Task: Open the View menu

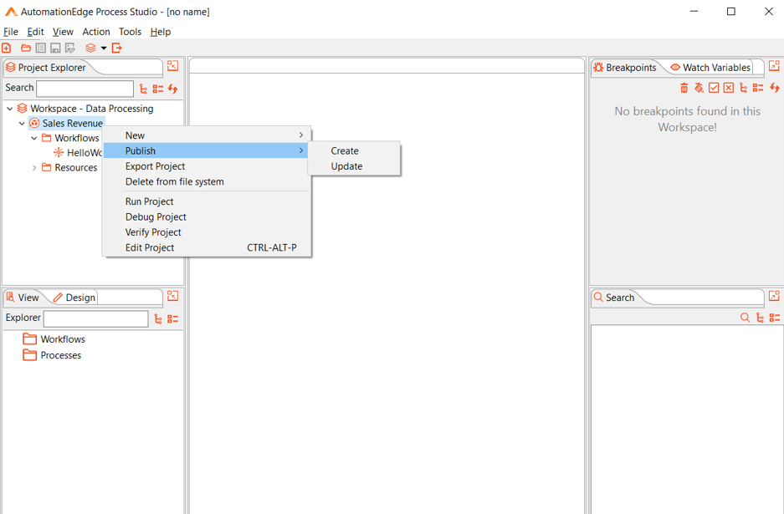Action: [x=63, y=32]
